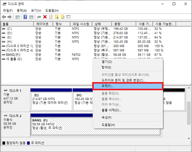Toggle the console tree show/hide icon
The height and width of the screenshot is (152, 192).
(x=18, y=17)
